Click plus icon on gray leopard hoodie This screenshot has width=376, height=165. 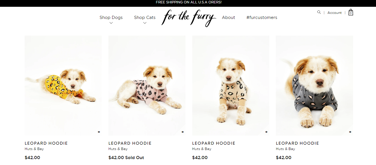click(x=350, y=132)
